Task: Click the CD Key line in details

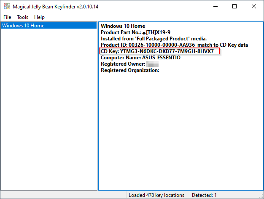Action: tap(159, 51)
